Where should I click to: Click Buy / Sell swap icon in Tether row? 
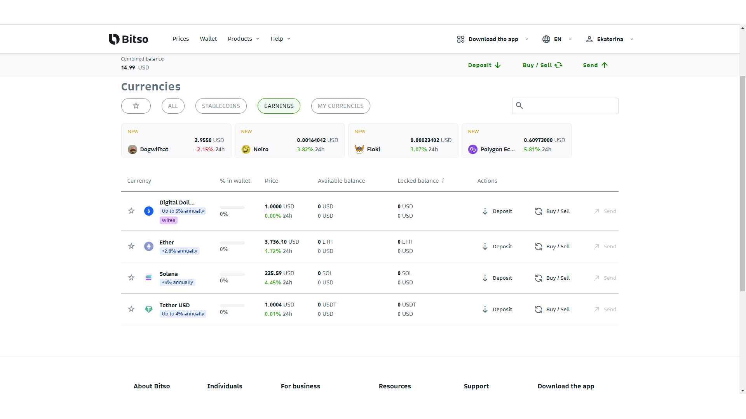(539, 310)
